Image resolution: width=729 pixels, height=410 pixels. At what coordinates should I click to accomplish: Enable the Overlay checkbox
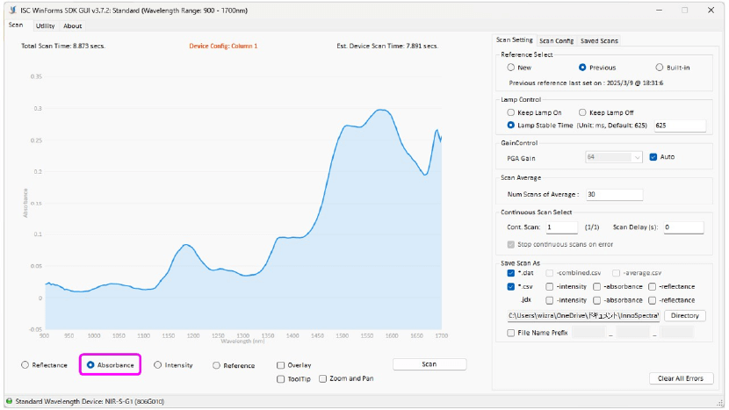[280, 365]
